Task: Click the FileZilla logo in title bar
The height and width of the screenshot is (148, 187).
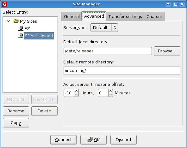Action: point(5,4)
